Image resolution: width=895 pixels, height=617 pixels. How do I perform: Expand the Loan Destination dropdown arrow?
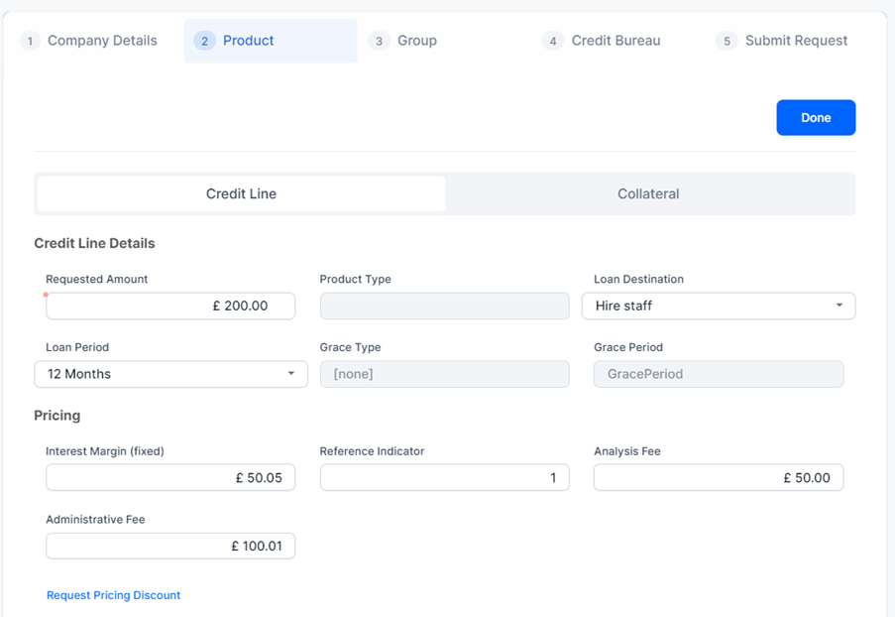[839, 306]
